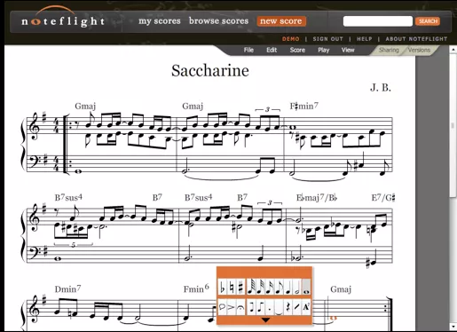Switch to the Sharing tab

point(389,50)
